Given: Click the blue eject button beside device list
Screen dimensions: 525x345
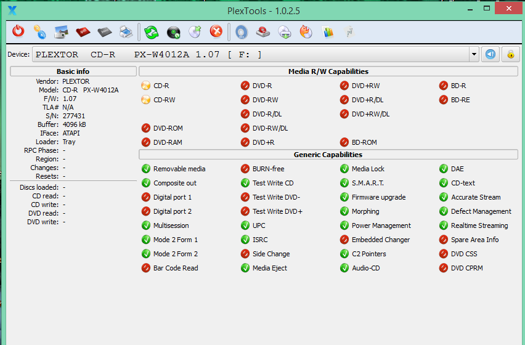Looking at the screenshot, I should [x=490, y=54].
